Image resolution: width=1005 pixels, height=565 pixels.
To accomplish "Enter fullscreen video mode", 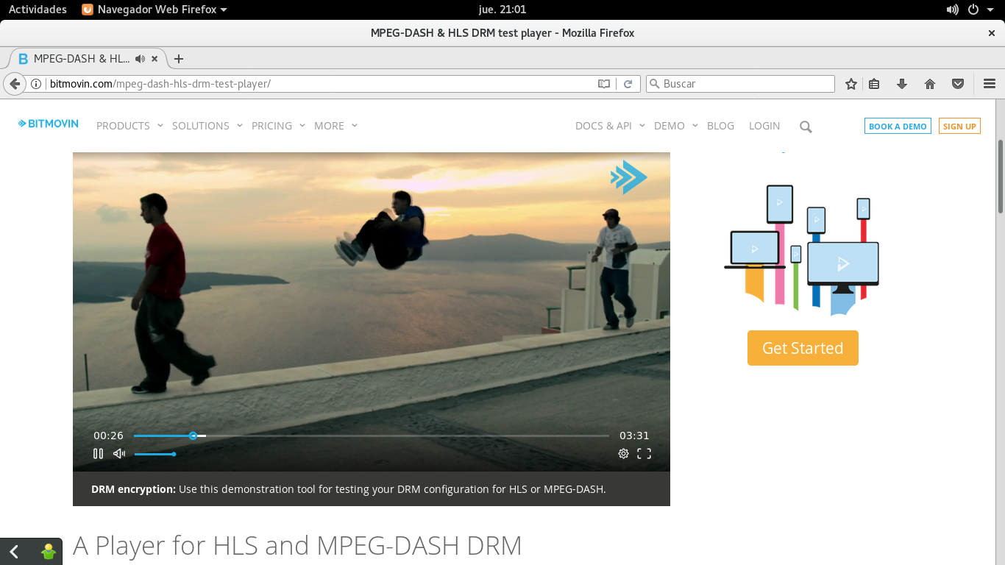I will pyautogui.click(x=644, y=454).
